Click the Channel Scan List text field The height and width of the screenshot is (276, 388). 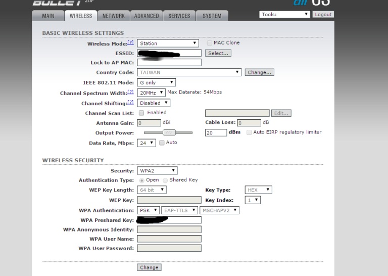tap(237, 113)
